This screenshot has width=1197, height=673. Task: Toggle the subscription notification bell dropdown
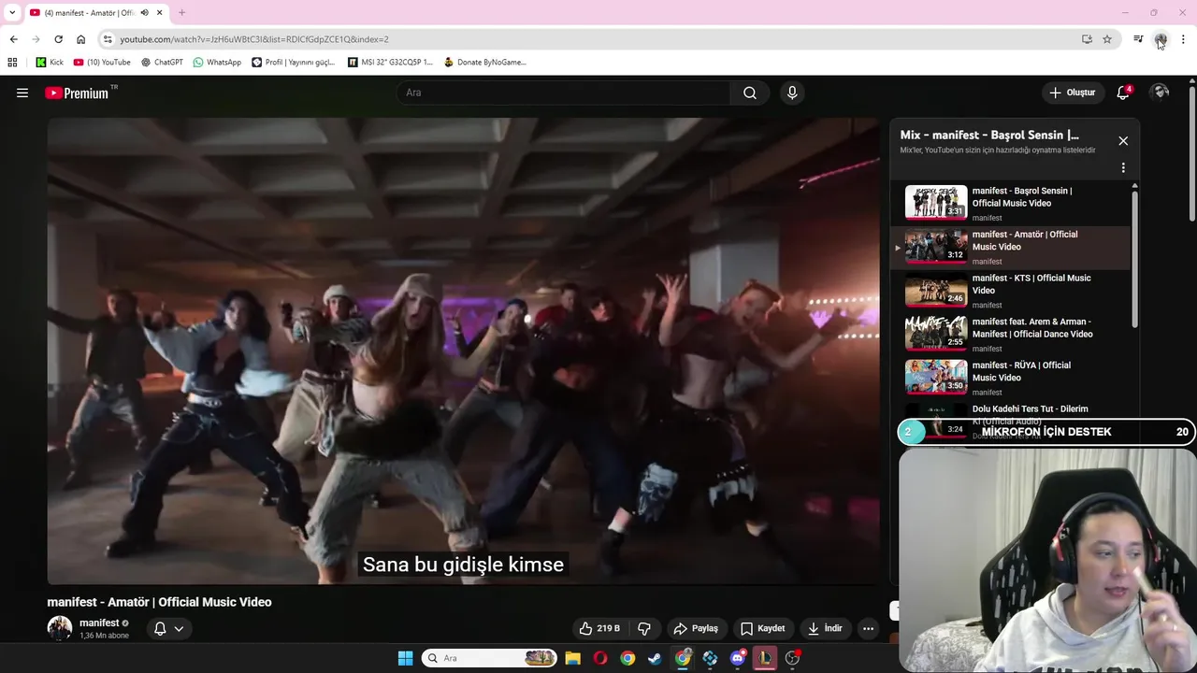tap(168, 628)
